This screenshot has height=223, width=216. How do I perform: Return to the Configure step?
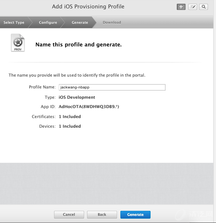(x=48, y=22)
